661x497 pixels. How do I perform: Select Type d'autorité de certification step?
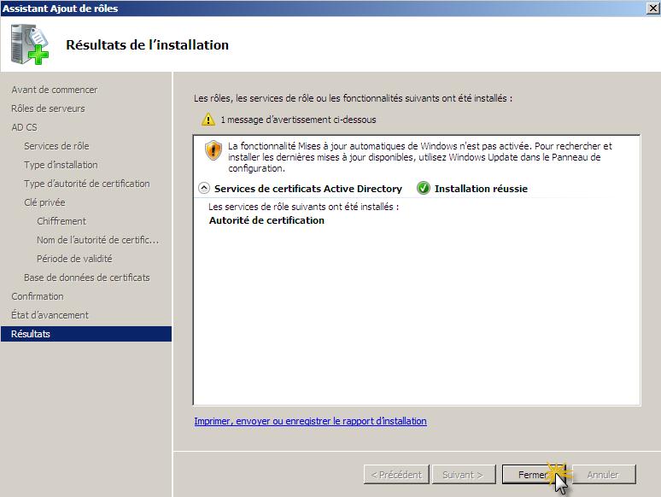[x=87, y=184]
